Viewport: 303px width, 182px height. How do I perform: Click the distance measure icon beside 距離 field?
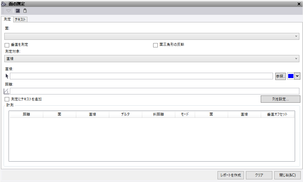pyautogui.click(x=7, y=91)
